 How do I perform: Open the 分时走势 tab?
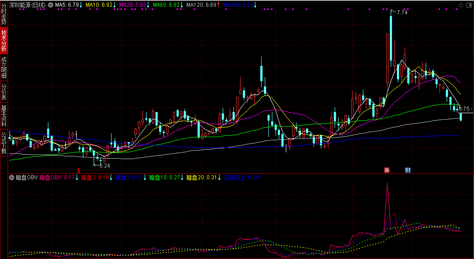point(4,15)
